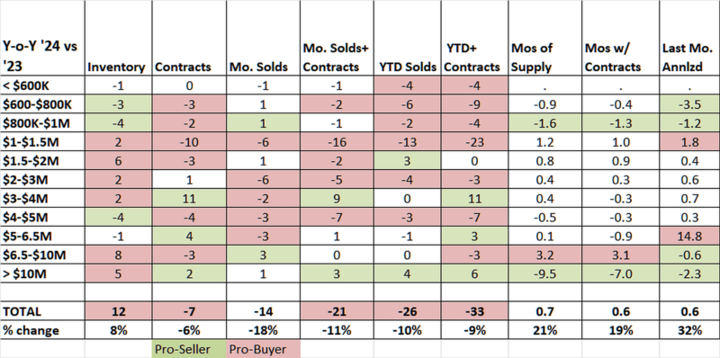Select the Inventory column header cell
The height and width of the screenshot is (358, 720).
point(118,38)
